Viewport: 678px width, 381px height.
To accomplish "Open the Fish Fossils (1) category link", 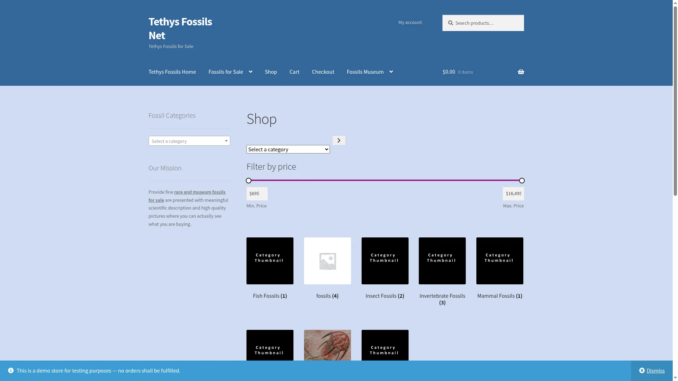I will pyautogui.click(x=270, y=296).
